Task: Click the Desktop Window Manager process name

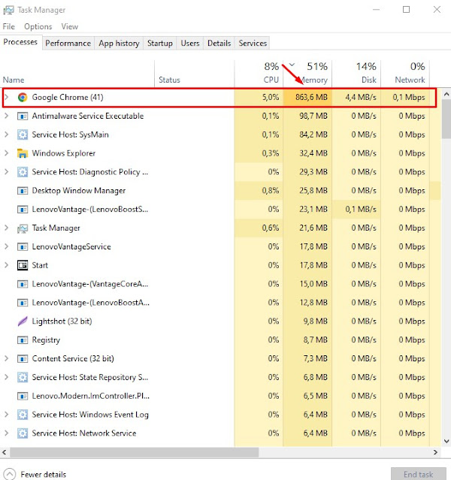Action: tap(79, 190)
